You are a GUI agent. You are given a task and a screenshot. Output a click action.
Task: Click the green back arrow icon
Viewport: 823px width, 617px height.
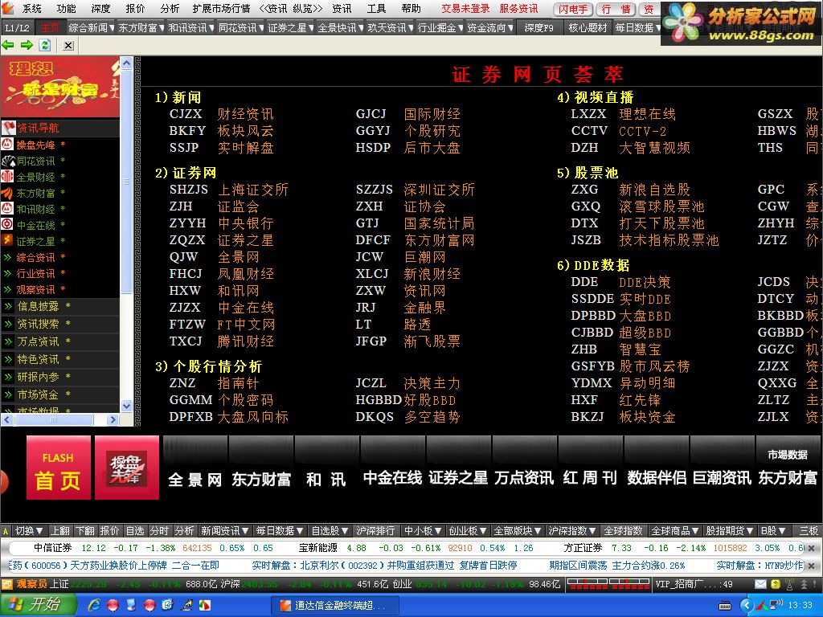tap(8, 45)
